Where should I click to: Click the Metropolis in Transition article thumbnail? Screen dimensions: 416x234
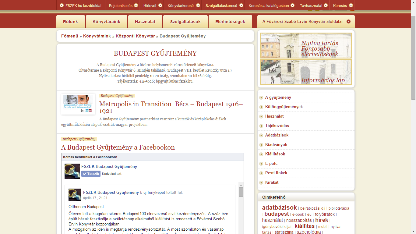[x=78, y=104]
